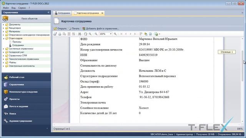Select Технологические справочники folder
246x138 pixels.
[x=24, y=59]
